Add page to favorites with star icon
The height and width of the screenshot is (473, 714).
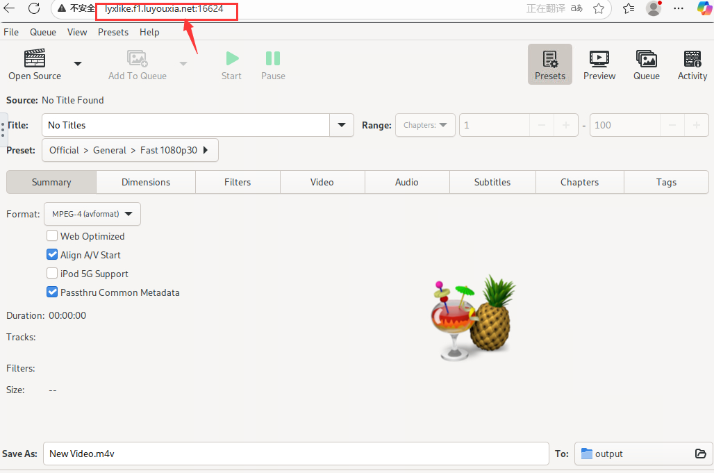[599, 8]
